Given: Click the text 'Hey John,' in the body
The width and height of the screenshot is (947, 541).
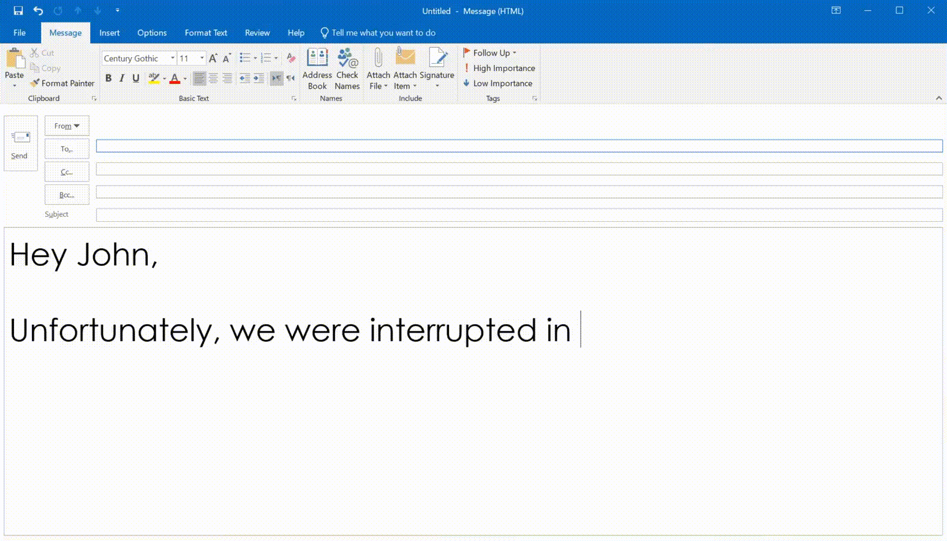Looking at the screenshot, I should click(83, 255).
